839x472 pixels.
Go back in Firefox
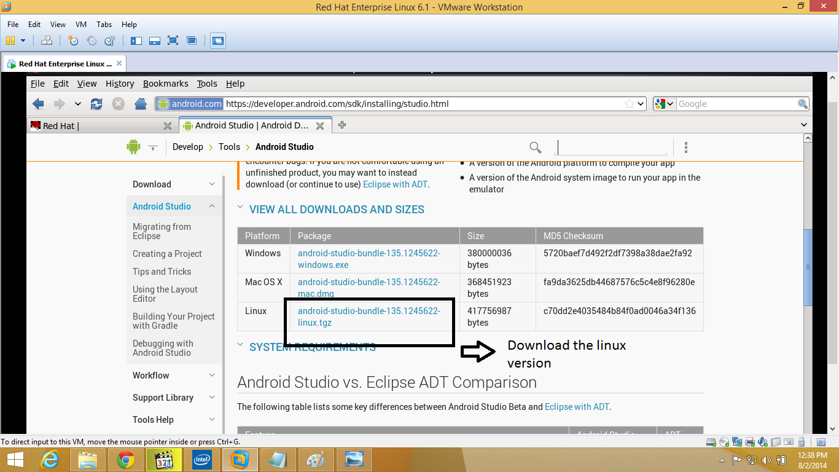pos(38,104)
